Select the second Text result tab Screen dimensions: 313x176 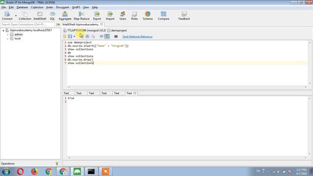(79, 93)
